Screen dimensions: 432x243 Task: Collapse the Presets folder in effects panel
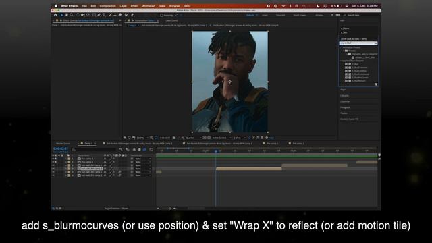pyautogui.click(x=344, y=51)
